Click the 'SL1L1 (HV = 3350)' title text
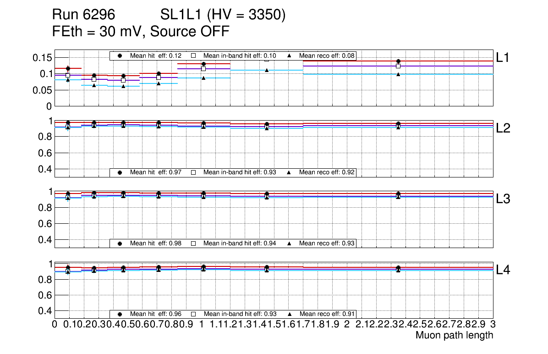548x354 pixels. click(x=223, y=15)
